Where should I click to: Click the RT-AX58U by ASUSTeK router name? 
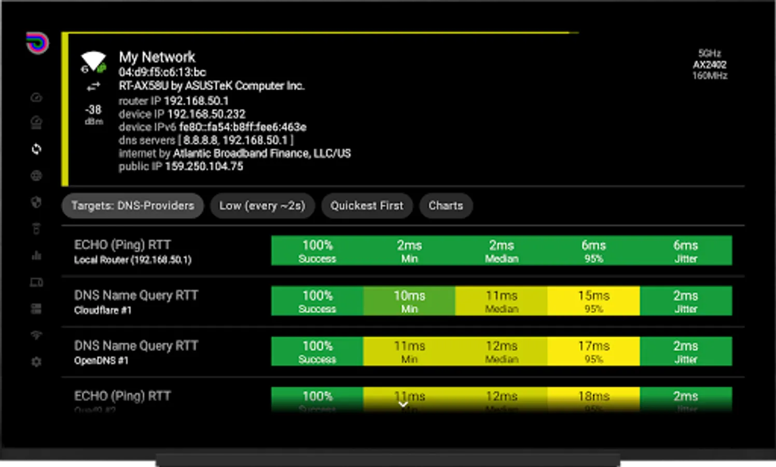click(212, 86)
